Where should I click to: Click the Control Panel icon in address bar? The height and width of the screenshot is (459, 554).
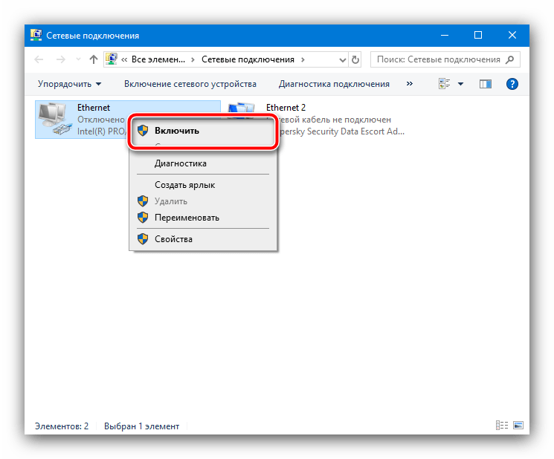tap(112, 59)
